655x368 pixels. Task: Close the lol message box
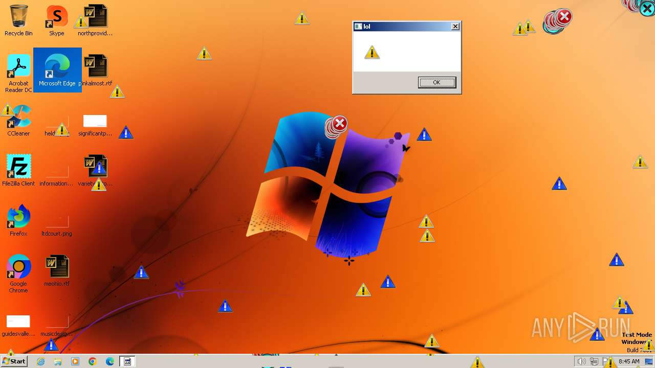click(455, 27)
